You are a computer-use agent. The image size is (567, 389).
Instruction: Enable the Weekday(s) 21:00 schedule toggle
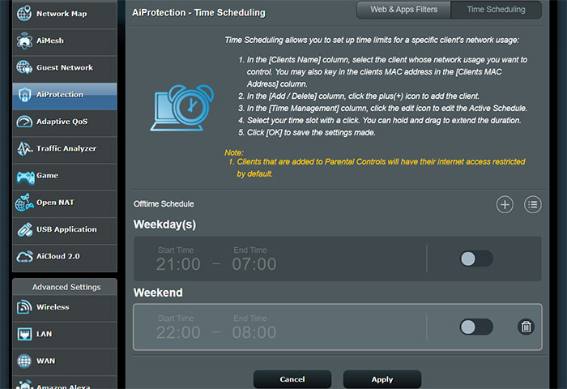[476, 259]
